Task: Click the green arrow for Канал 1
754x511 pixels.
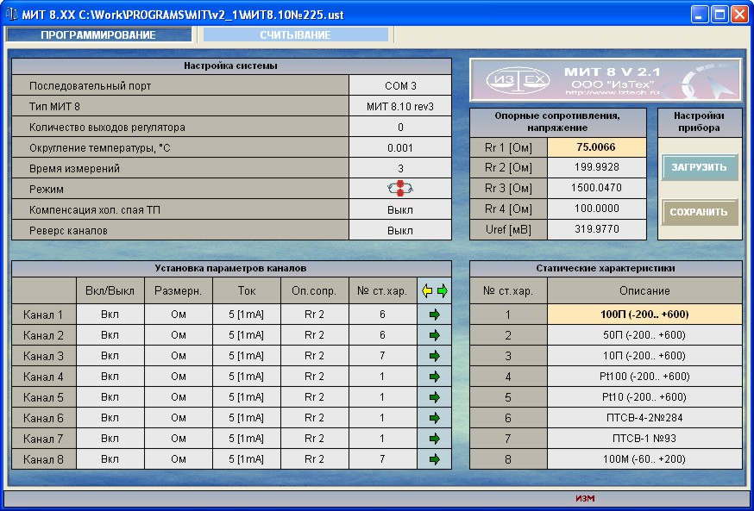Action: (434, 315)
